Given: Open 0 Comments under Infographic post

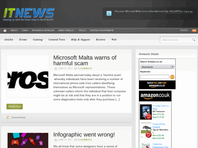Looking at the screenshot, I should coord(85,140).
